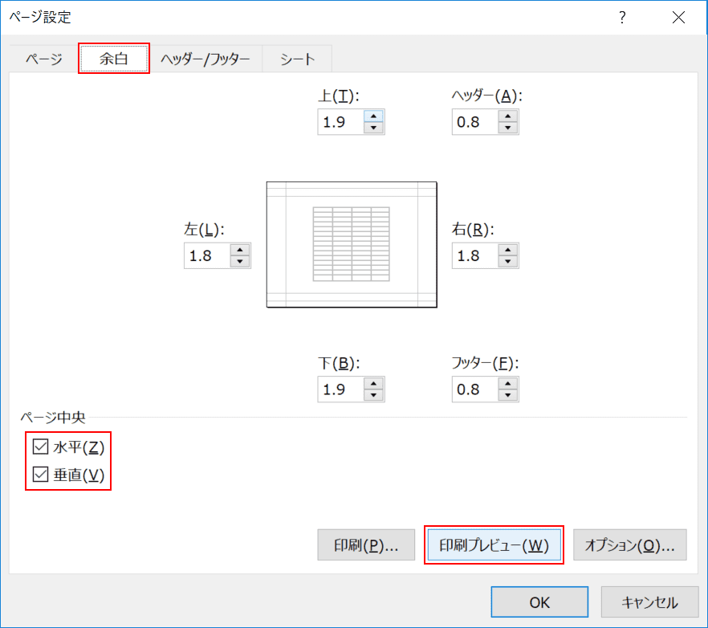Image resolution: width=708 pixels, height=628 pixels.
Task: Increase the 下 margin value
Action: (373, 384)
